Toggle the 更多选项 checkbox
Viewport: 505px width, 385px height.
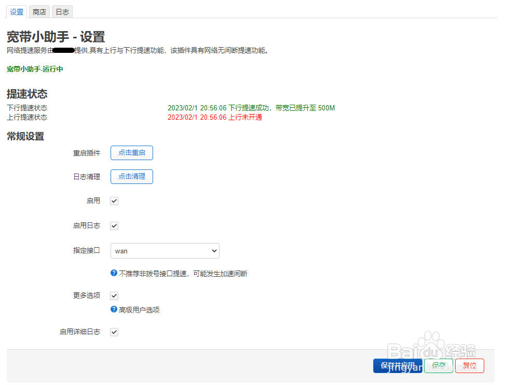[114, 295]
